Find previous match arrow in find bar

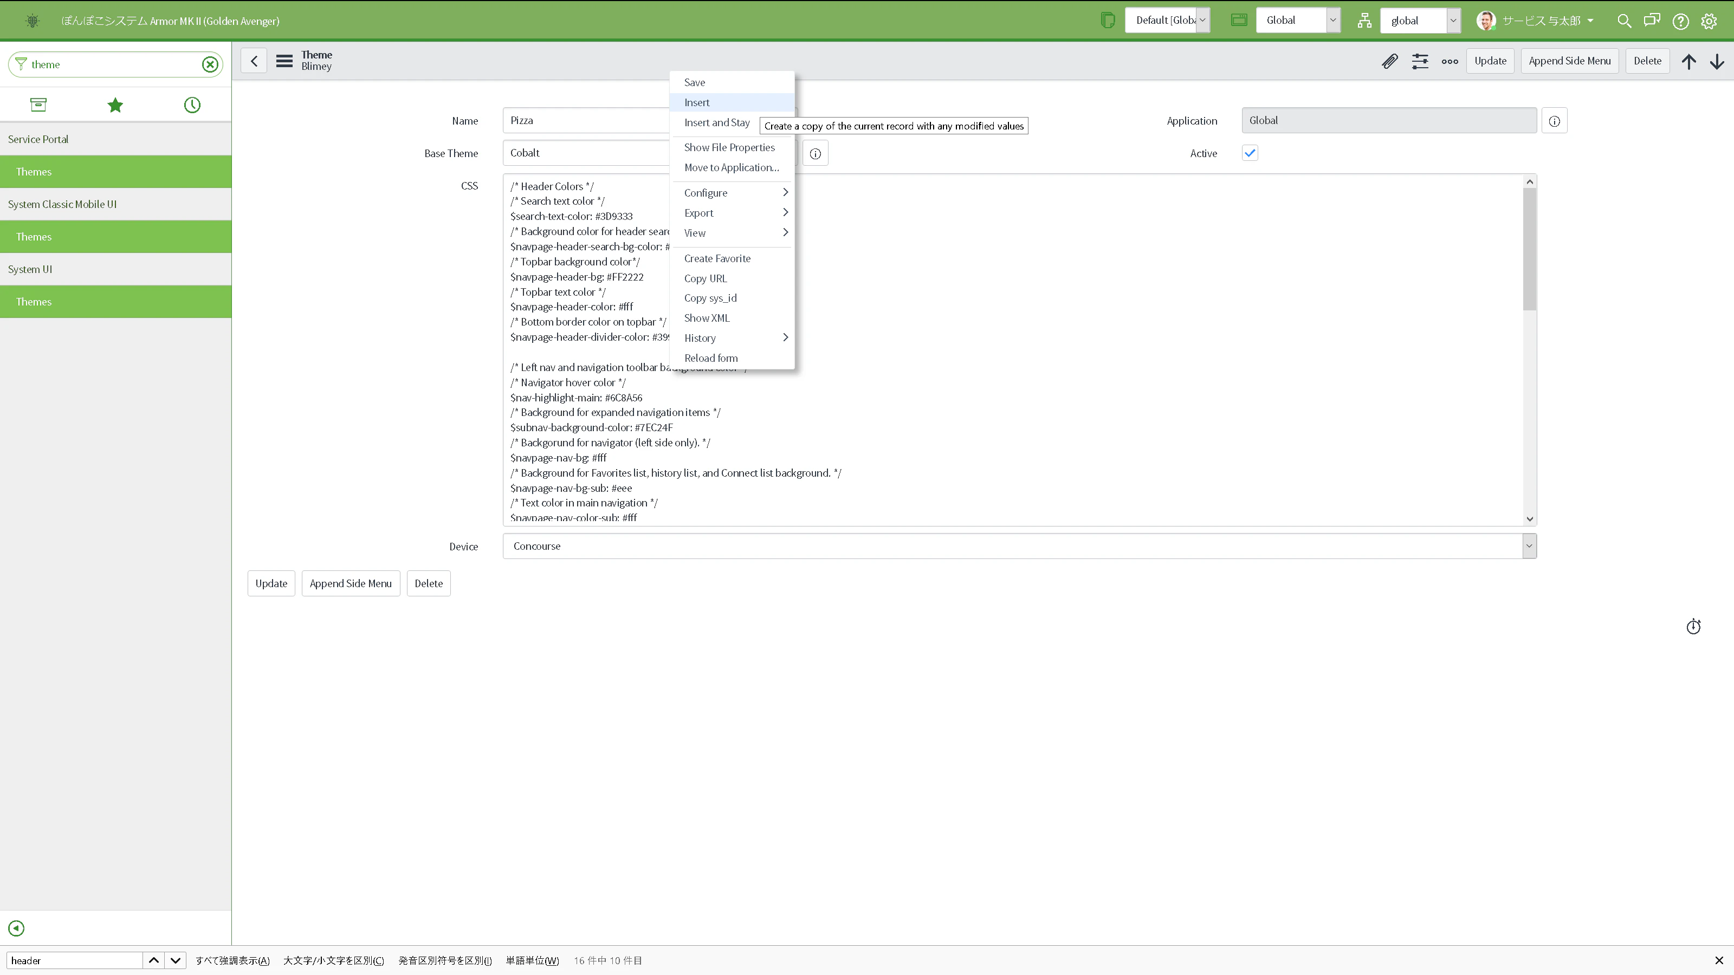153,960
